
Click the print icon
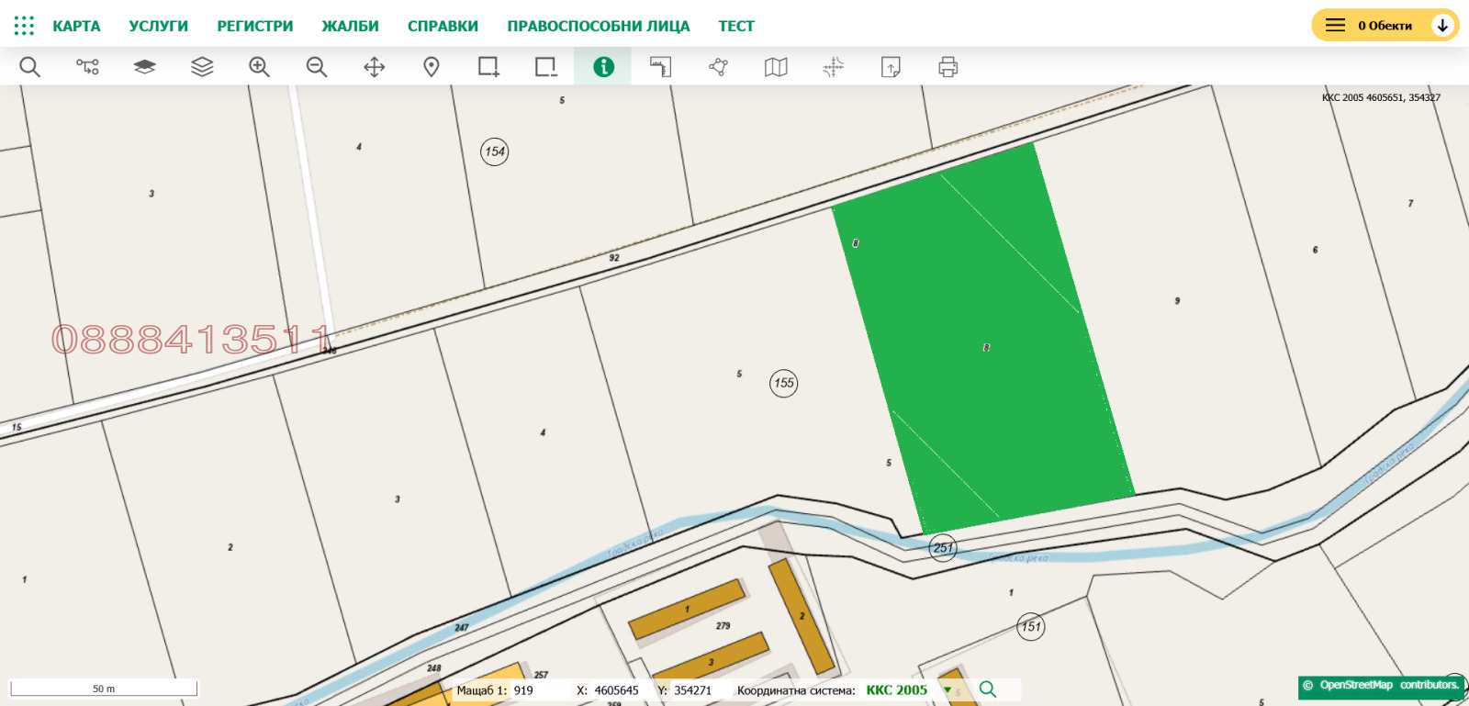tap(948, 67)
